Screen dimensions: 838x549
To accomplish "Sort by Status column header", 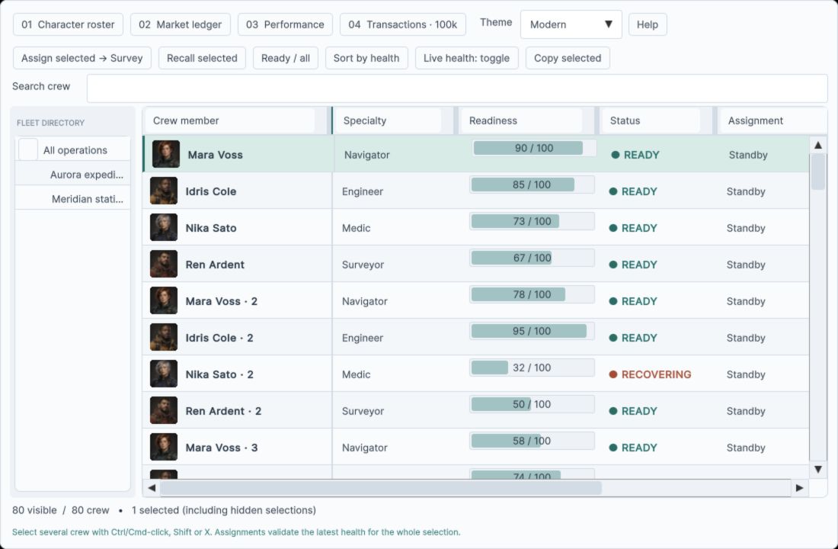I will (651, 120).
